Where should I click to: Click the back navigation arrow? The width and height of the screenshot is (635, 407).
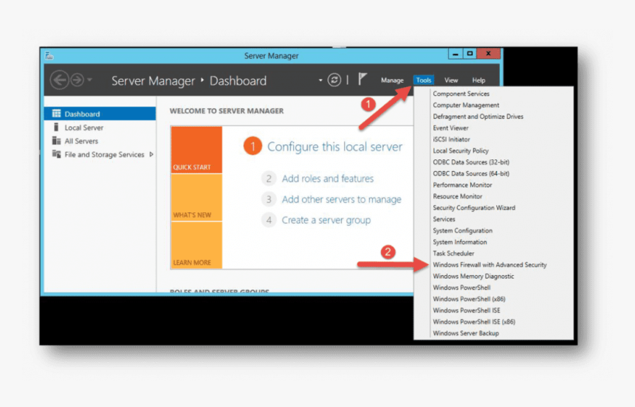tap(59, 80)
